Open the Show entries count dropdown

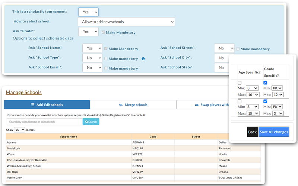(x=19, y=130)
